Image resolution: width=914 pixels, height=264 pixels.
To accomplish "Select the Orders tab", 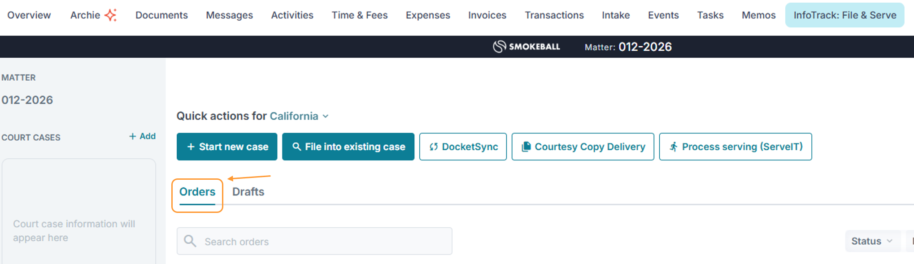I will point(197,192).
